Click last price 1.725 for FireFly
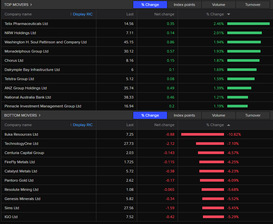273x224 pixels. click(129, 162)
